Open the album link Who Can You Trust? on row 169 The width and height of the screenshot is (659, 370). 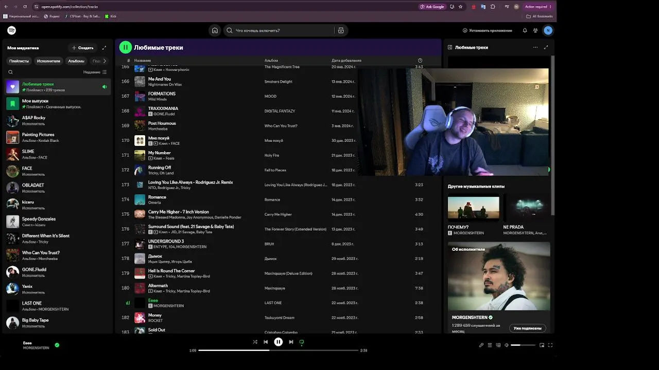pyautogui.click(x=281, y=126)
